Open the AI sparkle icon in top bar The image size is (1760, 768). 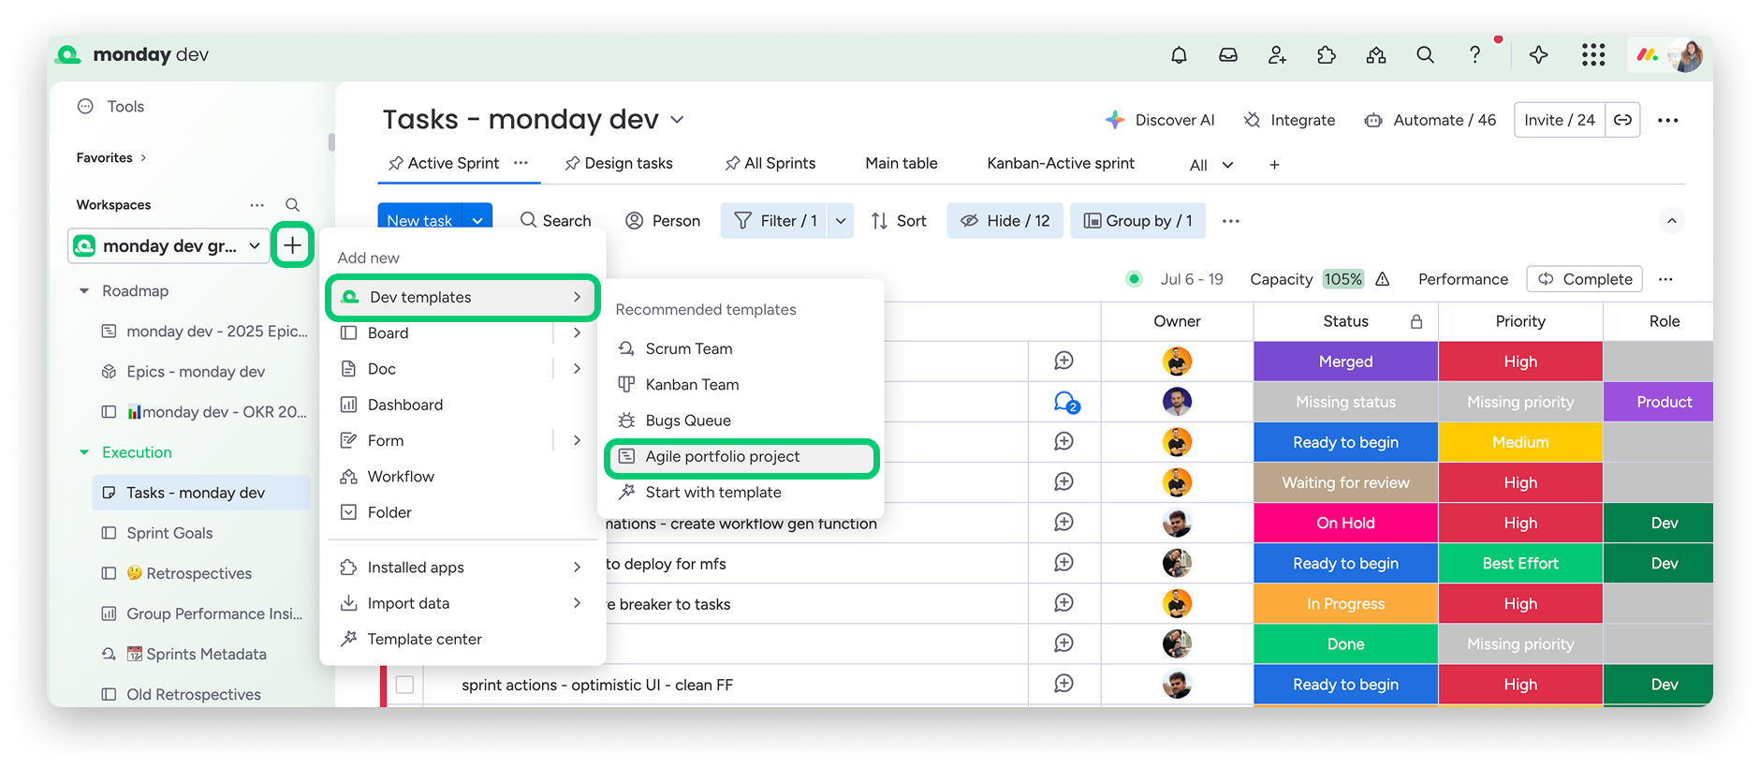click(1538, 55)
